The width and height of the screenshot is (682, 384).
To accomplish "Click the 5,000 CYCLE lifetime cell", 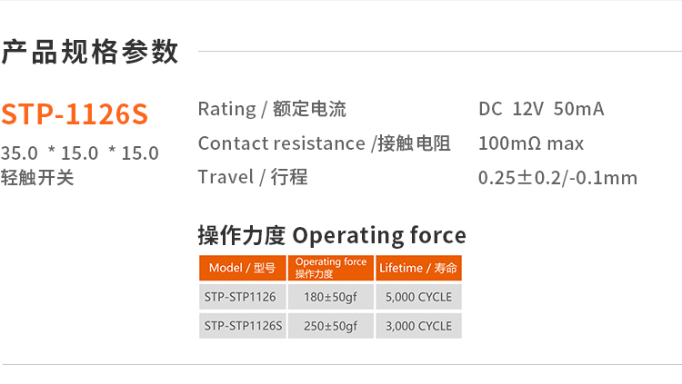I will click(x=418, y=297).
